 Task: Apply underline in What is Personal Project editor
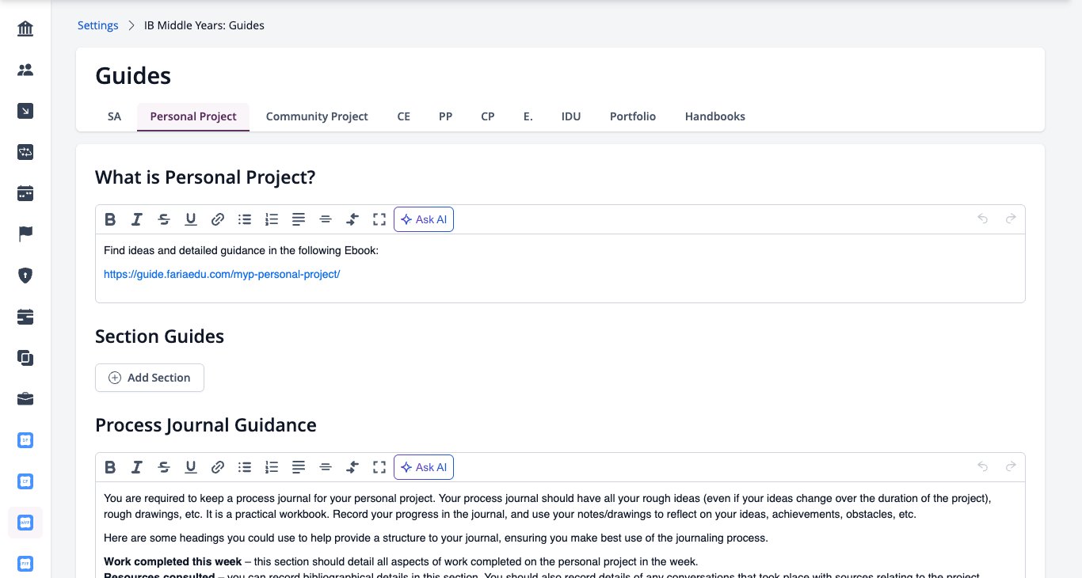tap(191, 219)
